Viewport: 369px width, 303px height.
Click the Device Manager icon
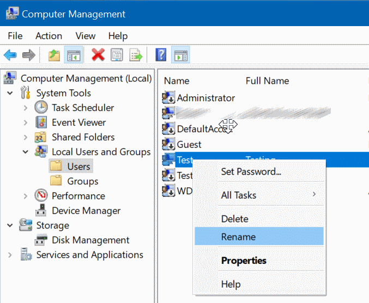pos(41,210)
